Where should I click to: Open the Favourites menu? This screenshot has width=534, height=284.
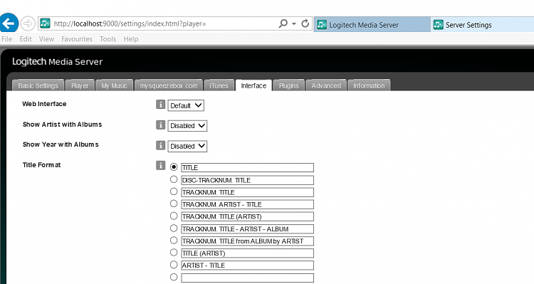pos(77,39)
